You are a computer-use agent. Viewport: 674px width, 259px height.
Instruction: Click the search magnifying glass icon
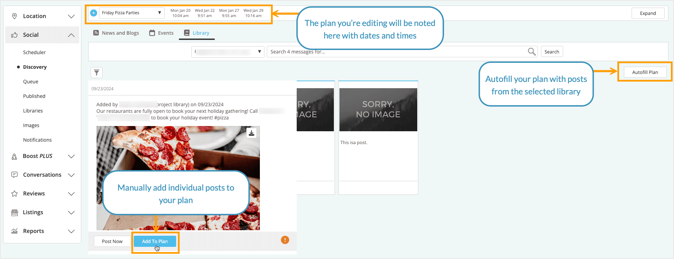click(x=531, y=52)
